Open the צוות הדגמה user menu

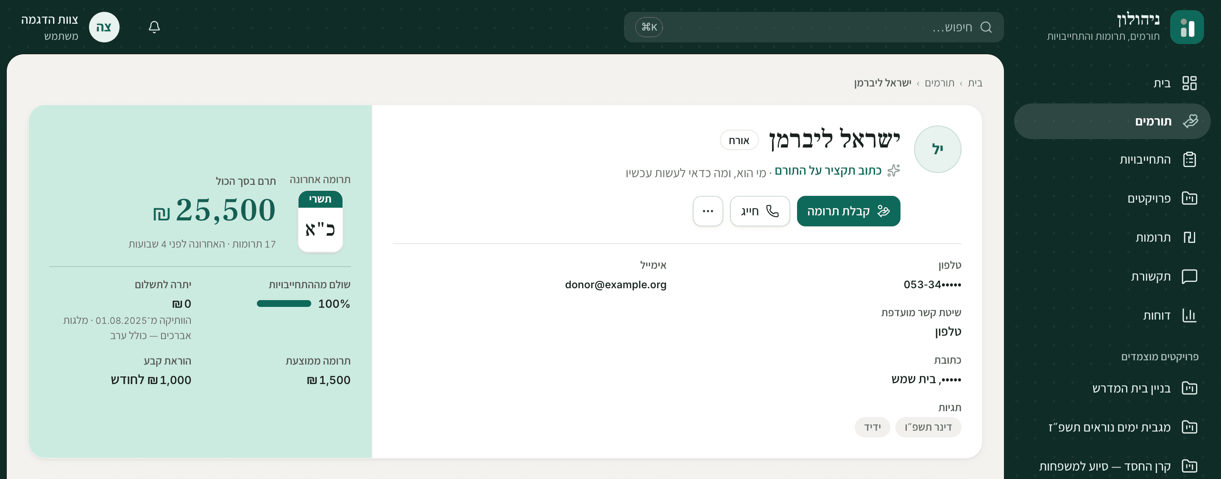click(70, 27)
